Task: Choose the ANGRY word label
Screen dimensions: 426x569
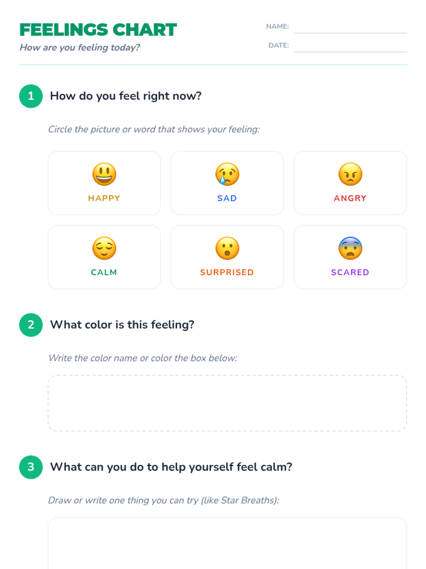Action: (350, 198)
